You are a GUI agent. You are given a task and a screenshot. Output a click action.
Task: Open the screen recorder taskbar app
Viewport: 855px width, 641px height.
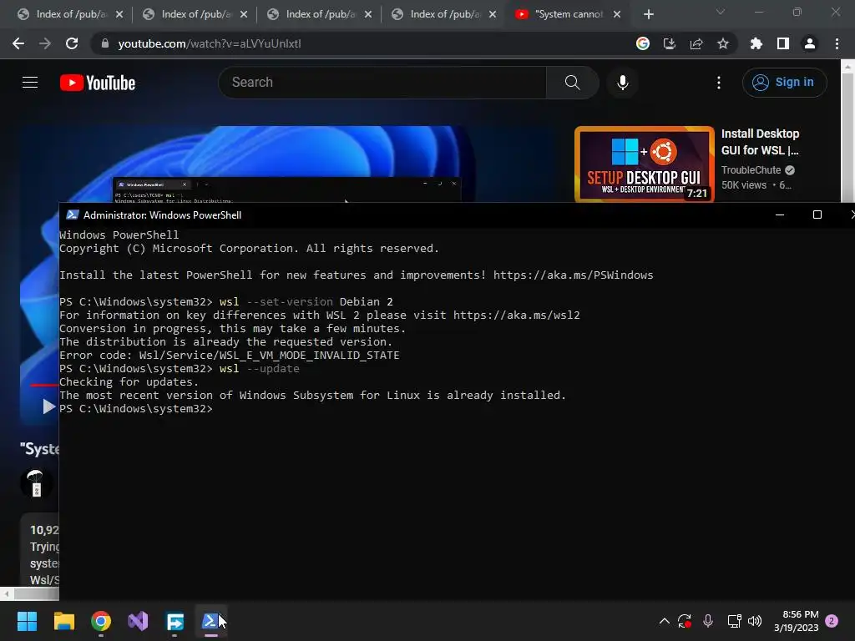click(x=175, y=621)
